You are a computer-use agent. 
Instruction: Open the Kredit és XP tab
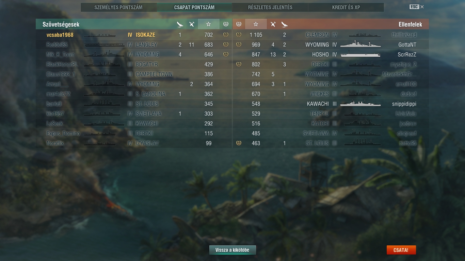coord(346,7)
